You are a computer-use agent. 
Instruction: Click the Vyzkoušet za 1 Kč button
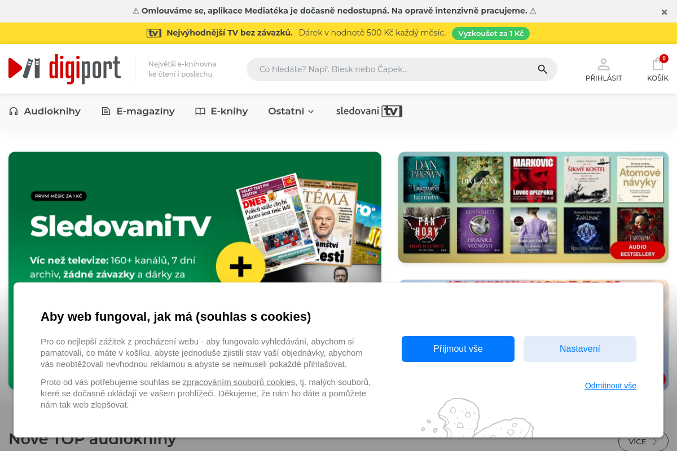click(491, 33)
